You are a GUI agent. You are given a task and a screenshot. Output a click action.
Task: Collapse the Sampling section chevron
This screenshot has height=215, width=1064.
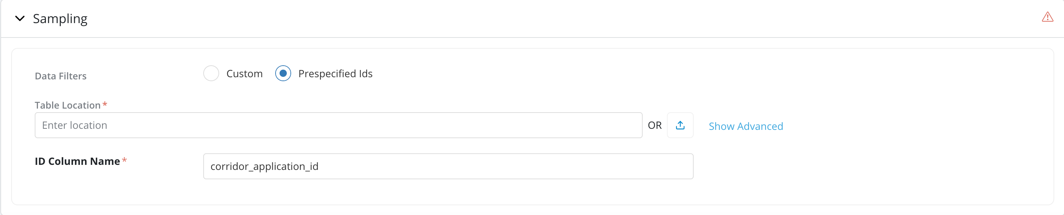point(20,18)
